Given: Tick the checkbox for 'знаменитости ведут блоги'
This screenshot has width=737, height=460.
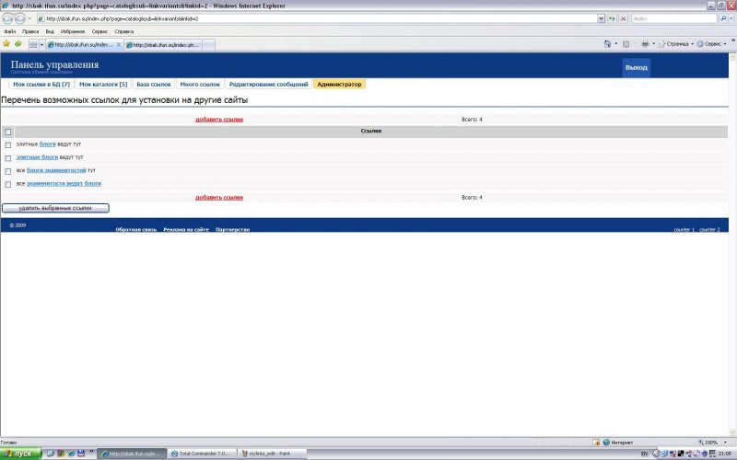Looking at the screenshot, I should (x=8, y=184).
